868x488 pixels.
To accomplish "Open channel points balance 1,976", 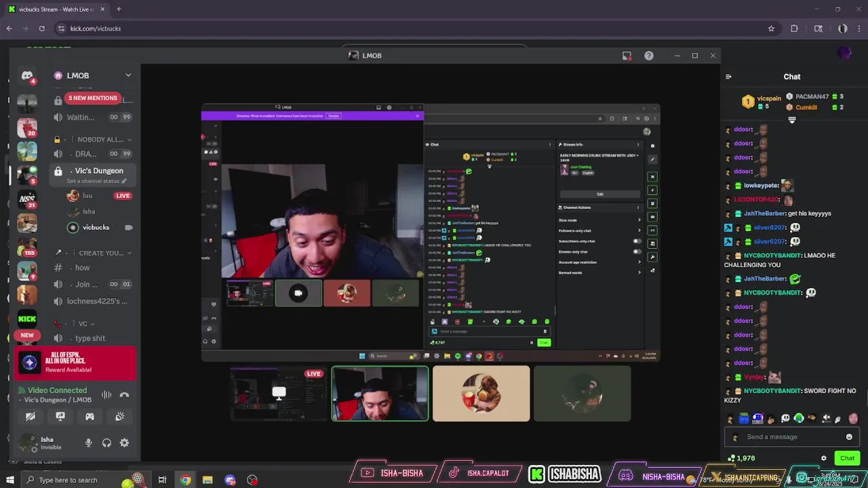I will pyautogui.click(x=741, y=458).
